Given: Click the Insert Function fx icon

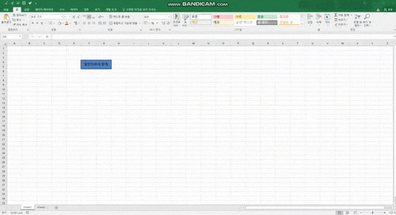Looking at the screenshot, I should click(47, 37).
